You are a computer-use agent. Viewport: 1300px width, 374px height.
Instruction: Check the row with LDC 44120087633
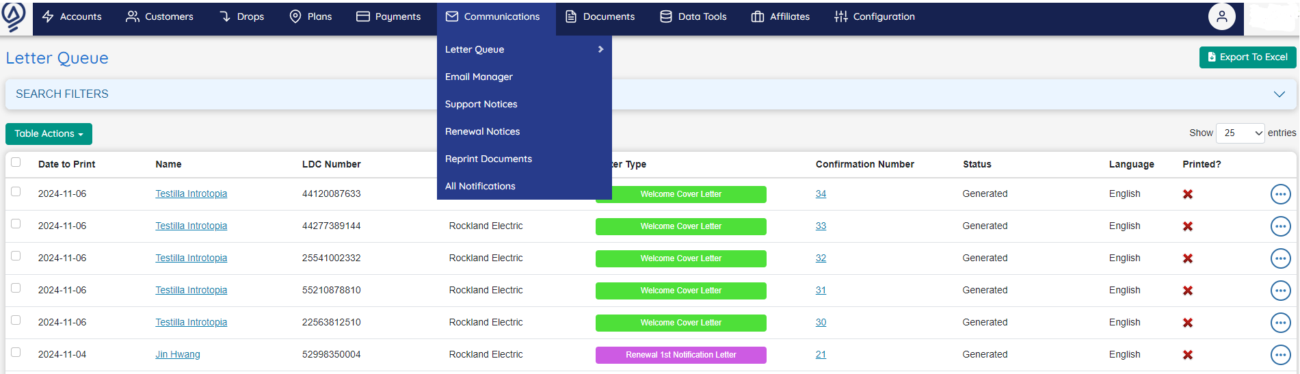[x=16, y=191]
